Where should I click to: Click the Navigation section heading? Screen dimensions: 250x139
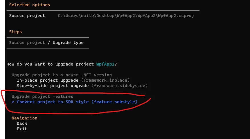[x=24, y=118]
